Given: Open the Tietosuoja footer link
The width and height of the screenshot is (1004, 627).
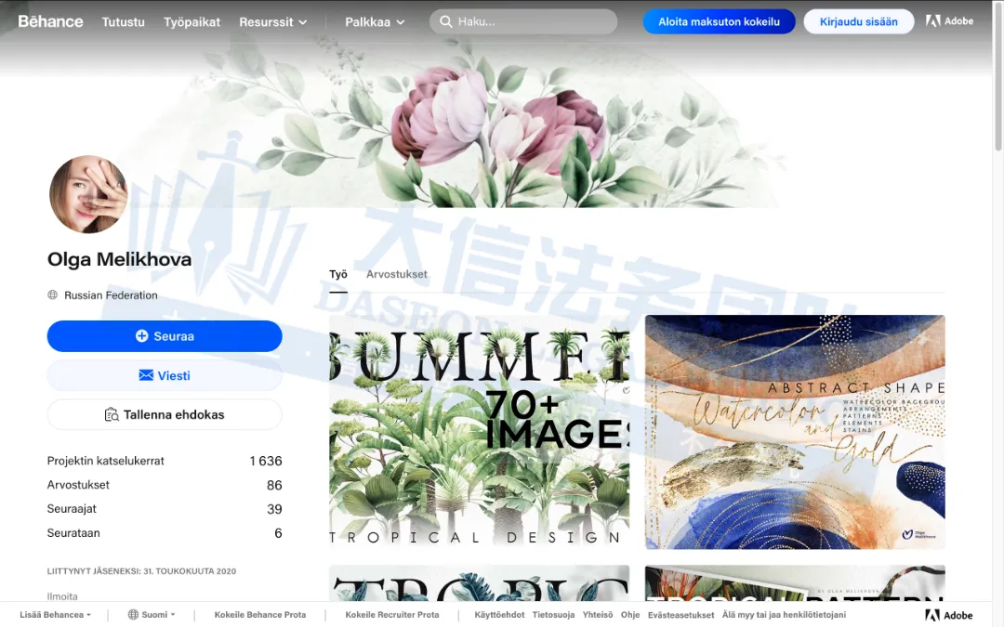Looking at the screenshot, I should [x=553, y=614].
